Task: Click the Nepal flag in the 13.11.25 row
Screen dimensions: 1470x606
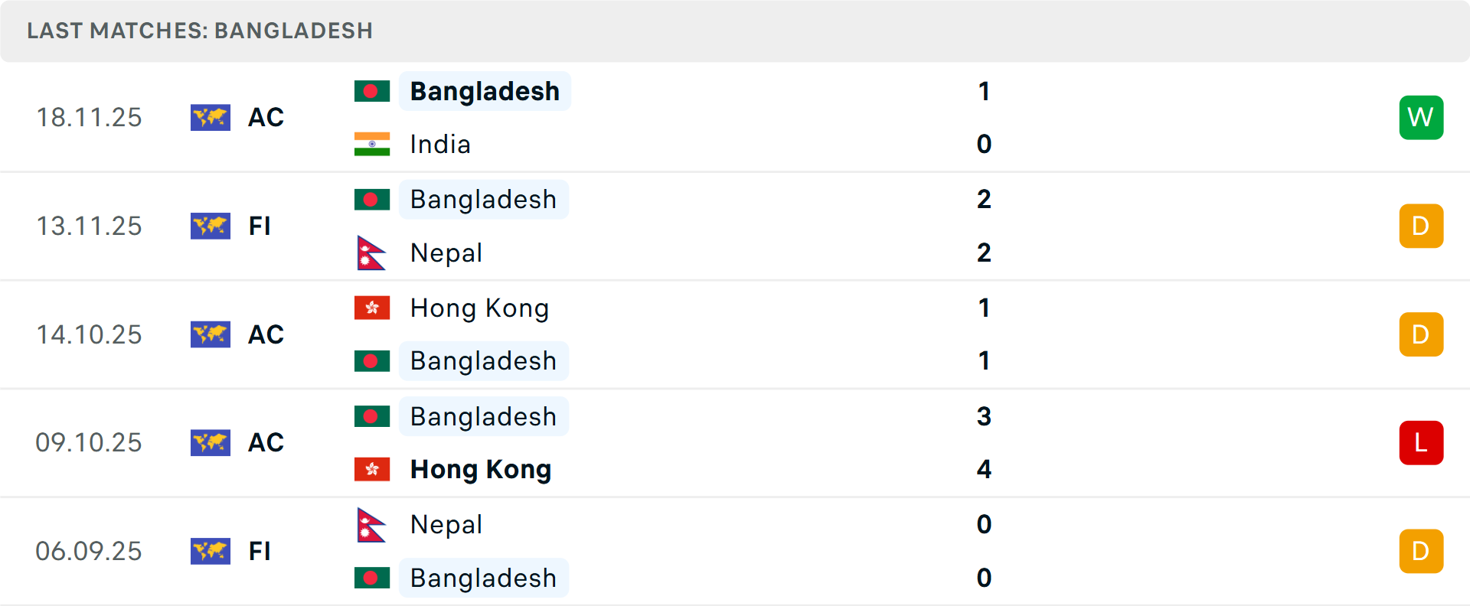Action: [x=372, y=252]
